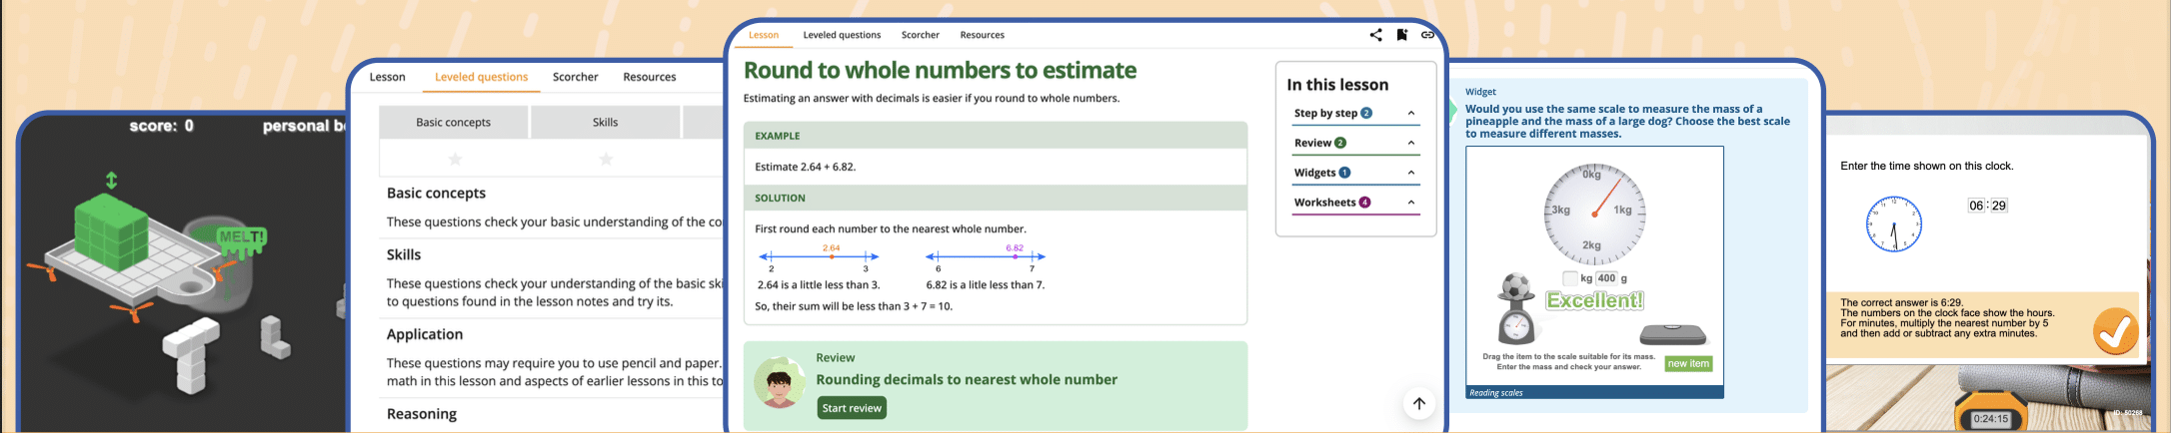This screenshot has width=2171, height=433.
Task: Toggle the Worksheets section chevron
Action: (x=1411, y=203)
